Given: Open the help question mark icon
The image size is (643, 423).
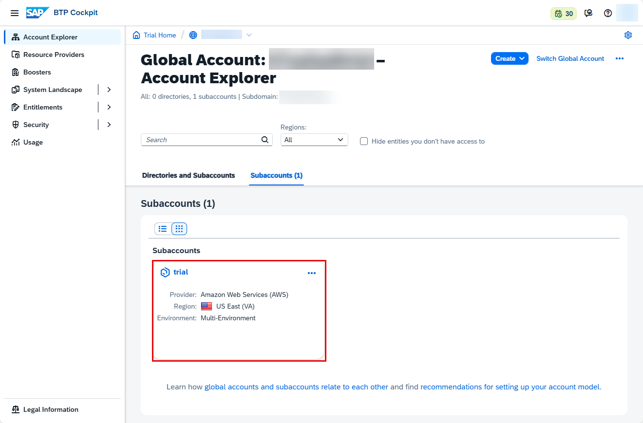Looking at the screenshot, I should tap(608, 14).
